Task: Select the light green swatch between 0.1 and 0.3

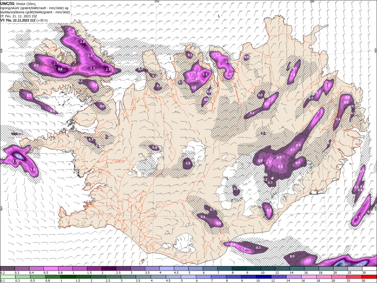Action: (7, 277)
